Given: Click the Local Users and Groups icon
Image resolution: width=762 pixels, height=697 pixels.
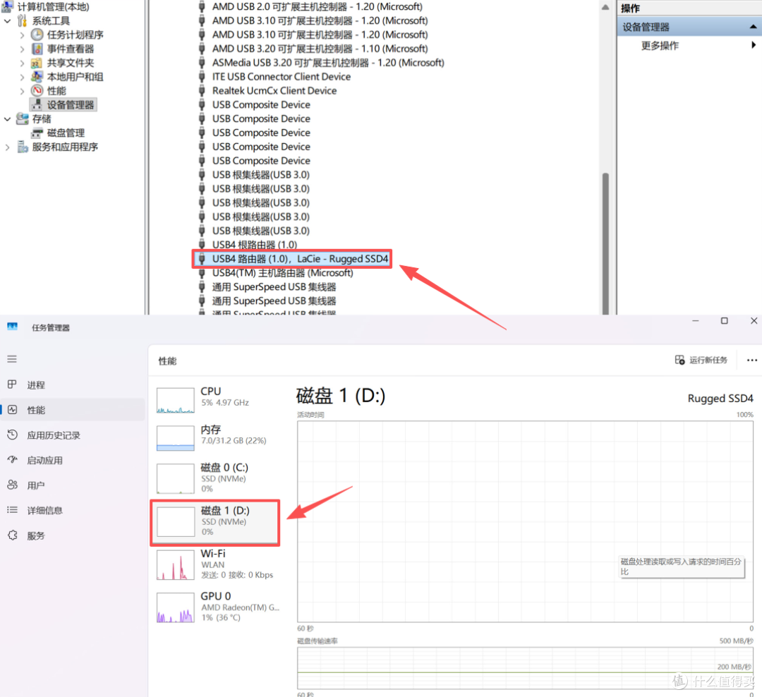Looking at the screenshot, I should pyautogui.click(x=37, y=77).
